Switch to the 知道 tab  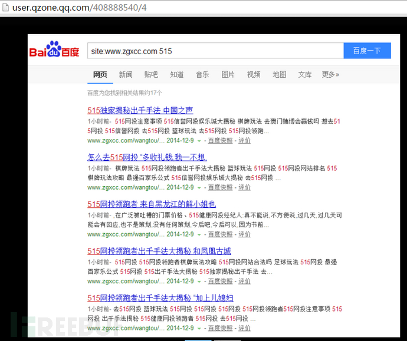pyautogui.click(x=177, y=75)
